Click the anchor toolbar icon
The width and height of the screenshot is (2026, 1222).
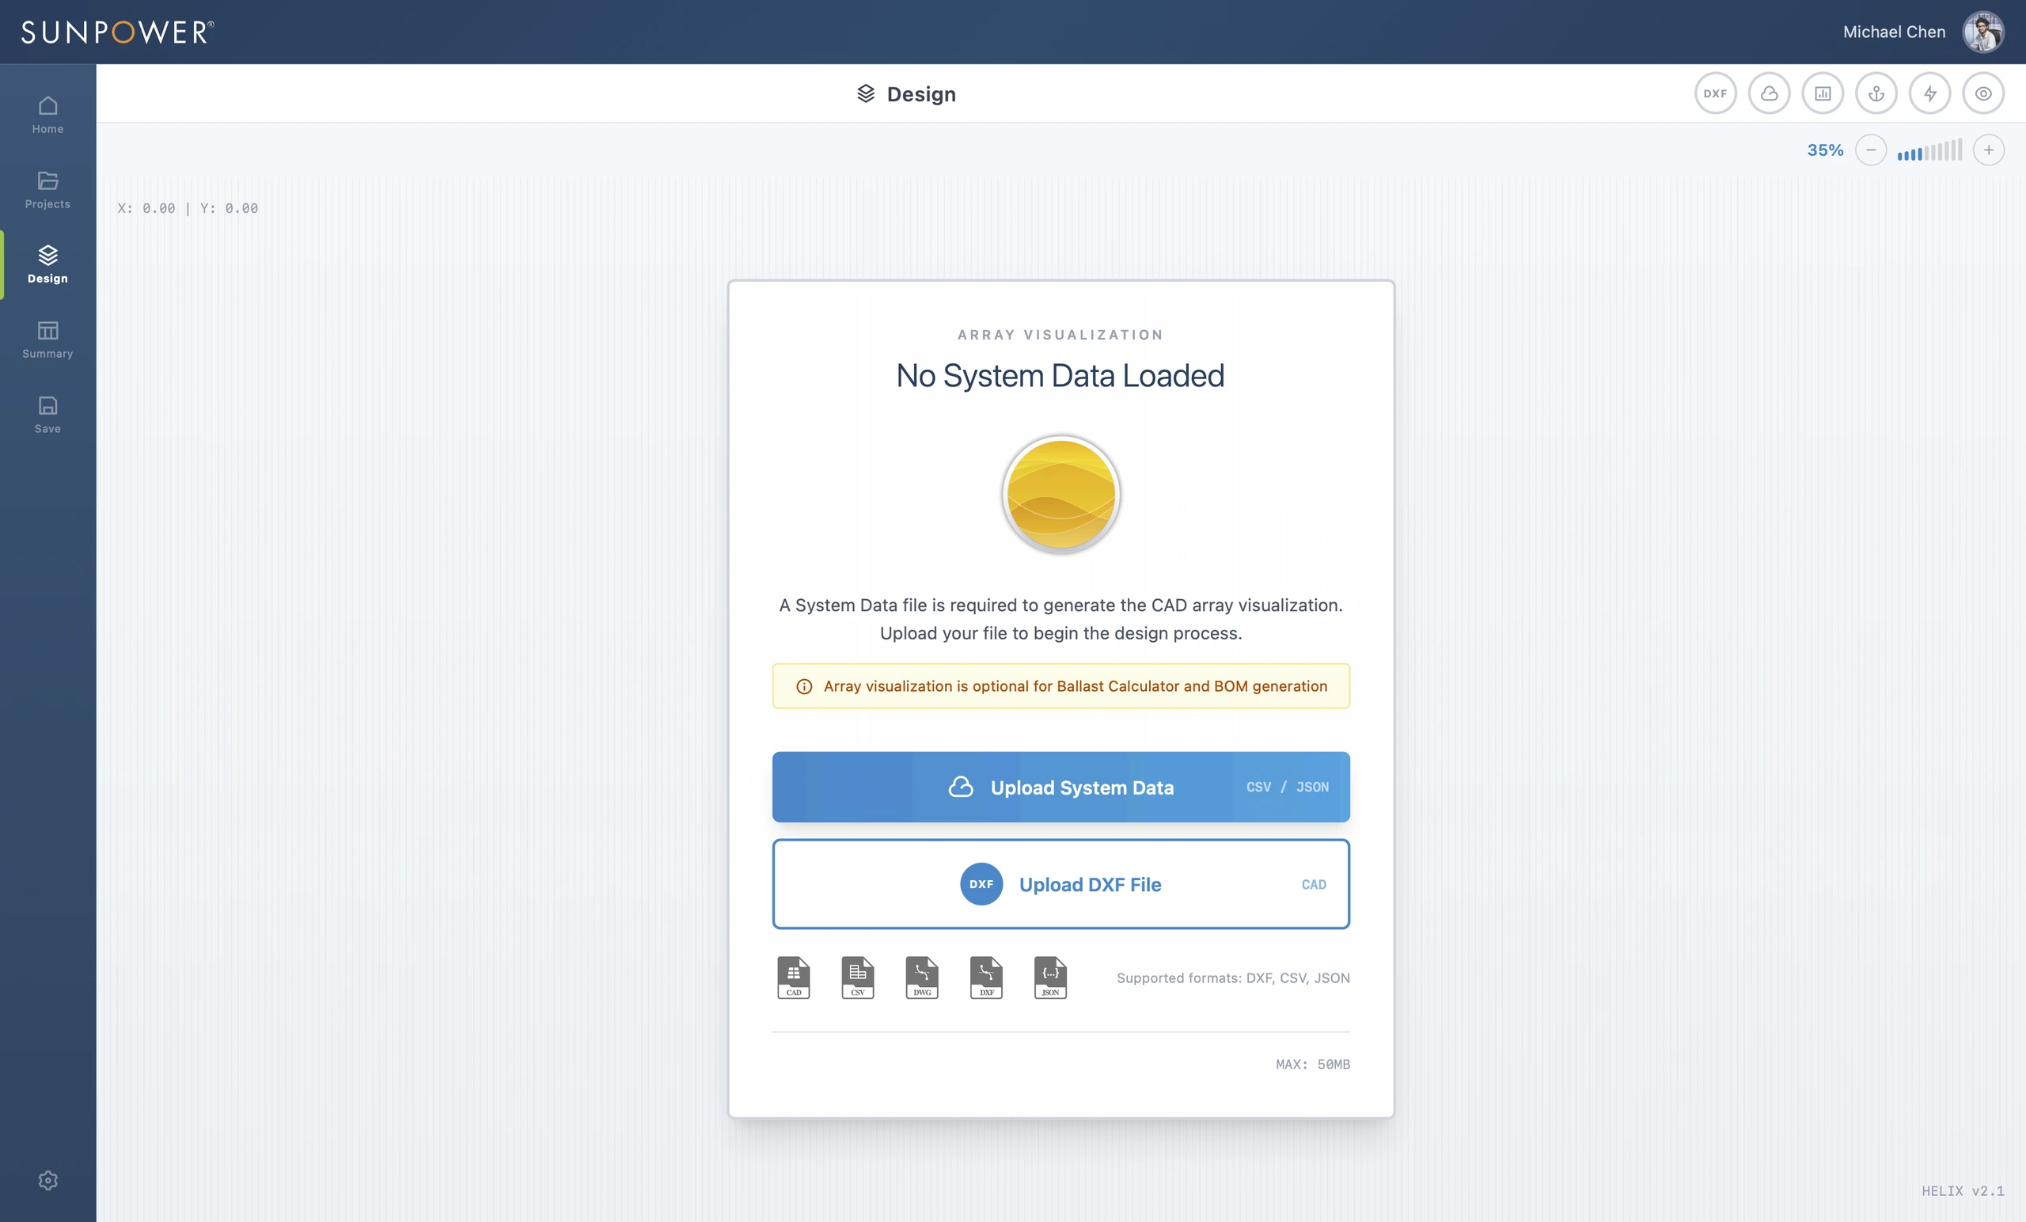pos(1876,93)
